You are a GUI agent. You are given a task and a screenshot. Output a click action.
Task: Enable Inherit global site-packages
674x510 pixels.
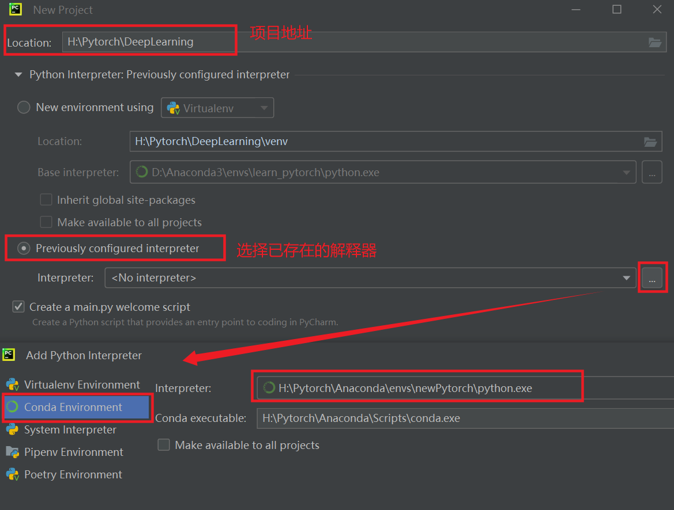46,200
